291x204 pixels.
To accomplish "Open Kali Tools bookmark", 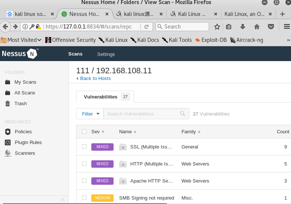I will tap(177, 40).
